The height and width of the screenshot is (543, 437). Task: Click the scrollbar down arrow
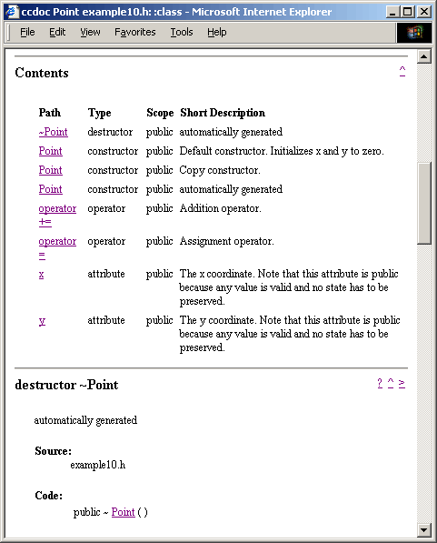pyautogui.click(x=424, y=529)
